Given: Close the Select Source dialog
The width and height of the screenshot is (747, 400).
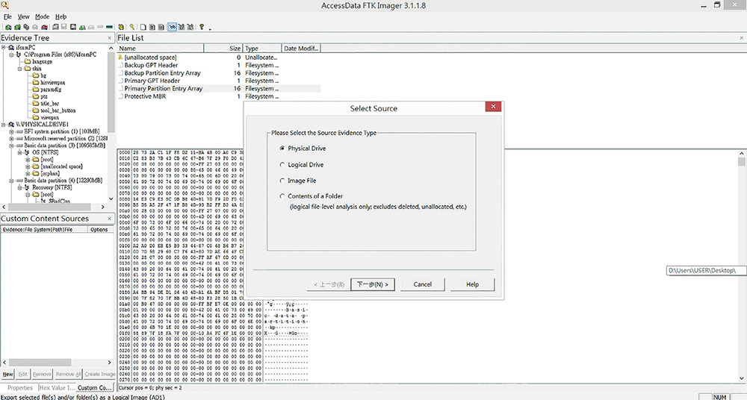Looking at the screenshot, I should click(x=493, y=107).
